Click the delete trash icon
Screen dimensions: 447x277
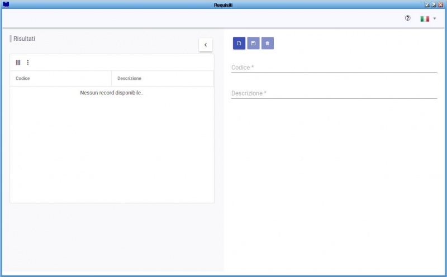coord(268,44)
